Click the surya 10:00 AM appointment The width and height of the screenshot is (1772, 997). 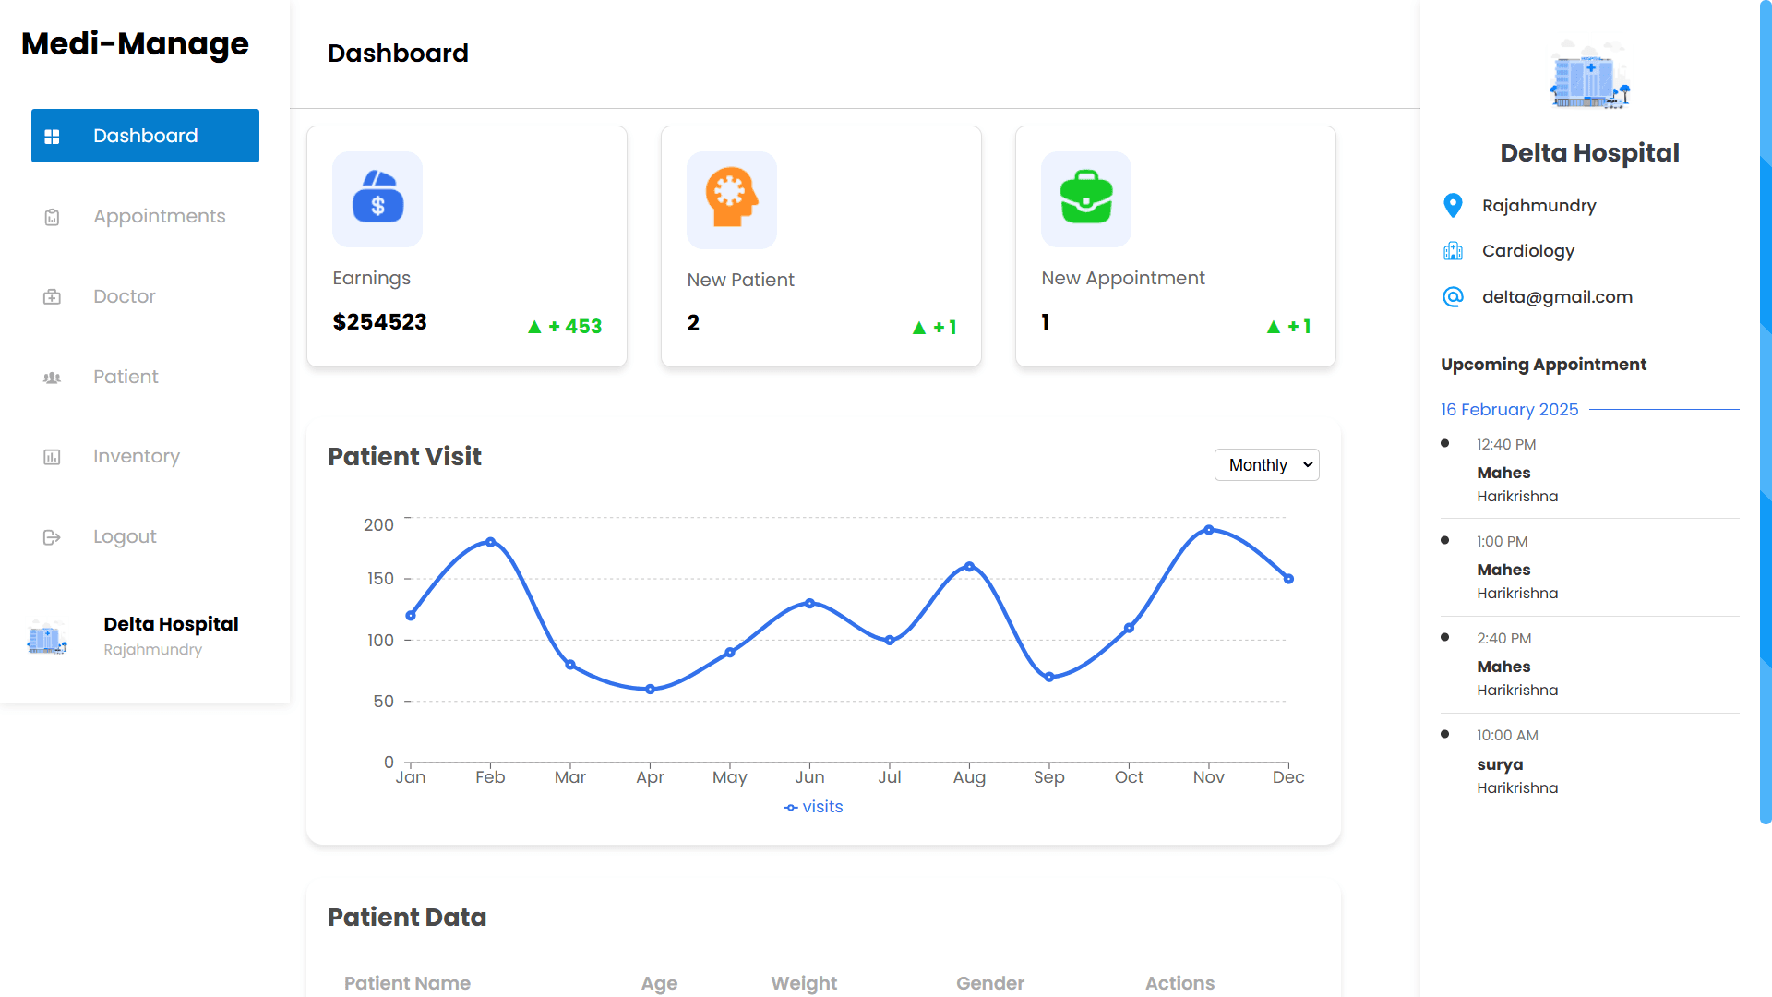pyautogui.click(x=1589, y=762)
